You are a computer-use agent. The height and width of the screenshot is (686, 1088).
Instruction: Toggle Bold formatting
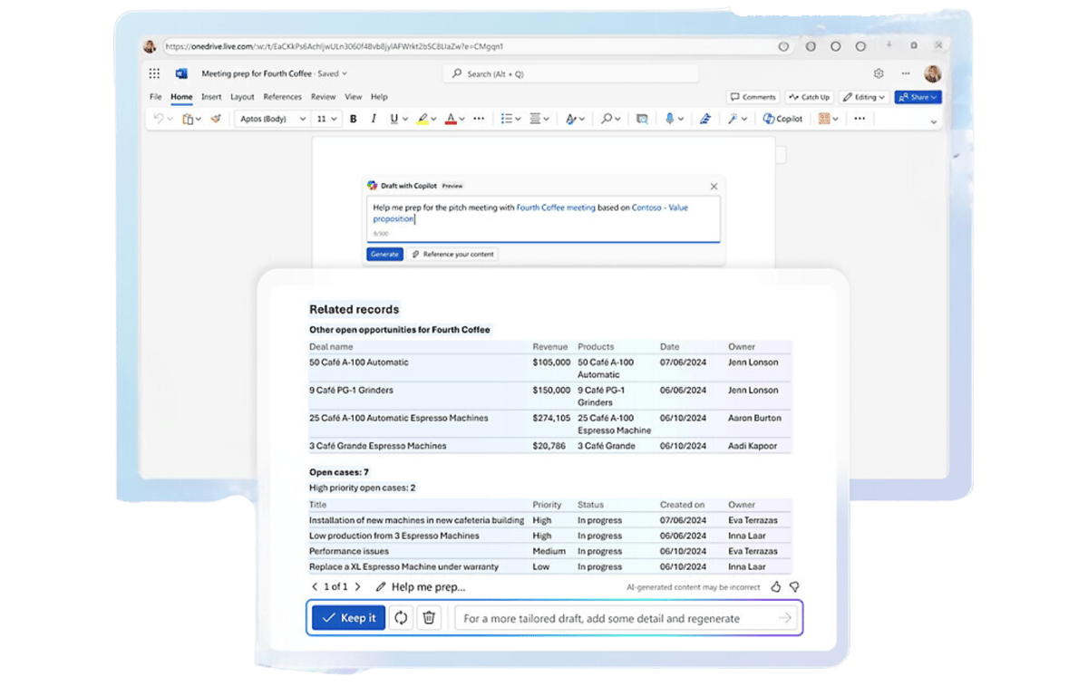pyautogui.click(x=353, y=119)
